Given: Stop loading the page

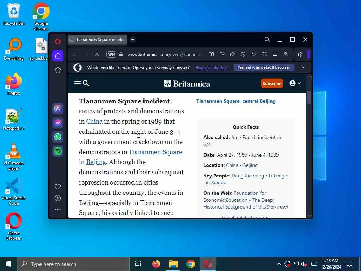Looking at the screenshot, I should pos(97,54).
